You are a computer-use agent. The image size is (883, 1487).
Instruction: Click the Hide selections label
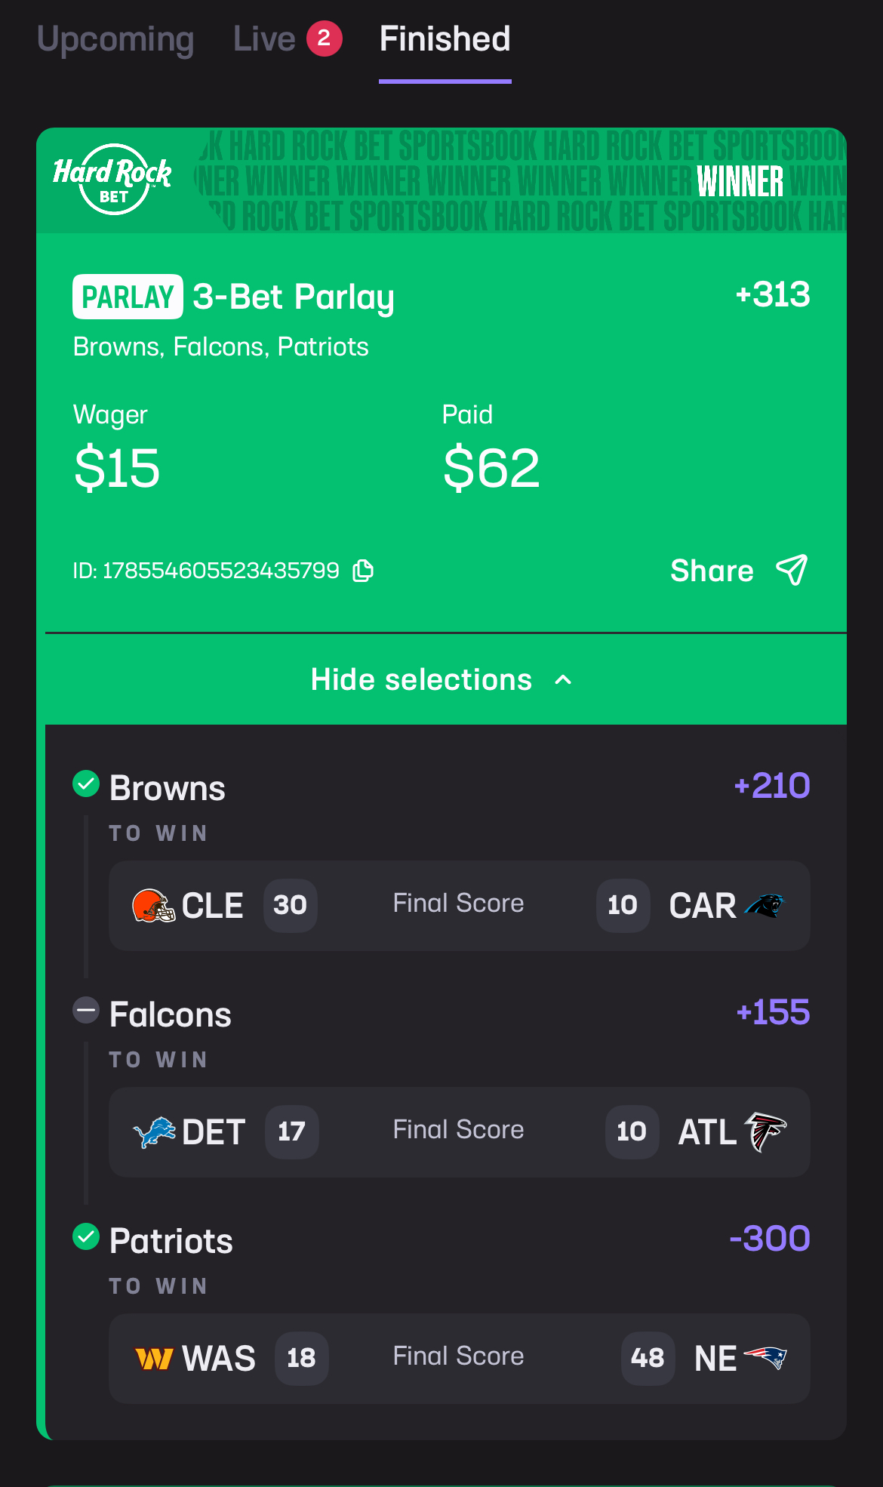[x=422, y=679]
